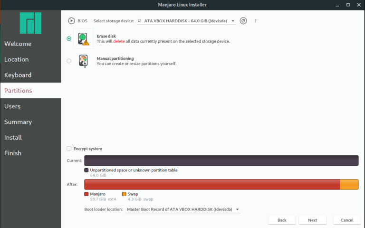Click the '64.0 GiB' unpartitioned size text
This screenshot has width=365, height=228.
98,175
